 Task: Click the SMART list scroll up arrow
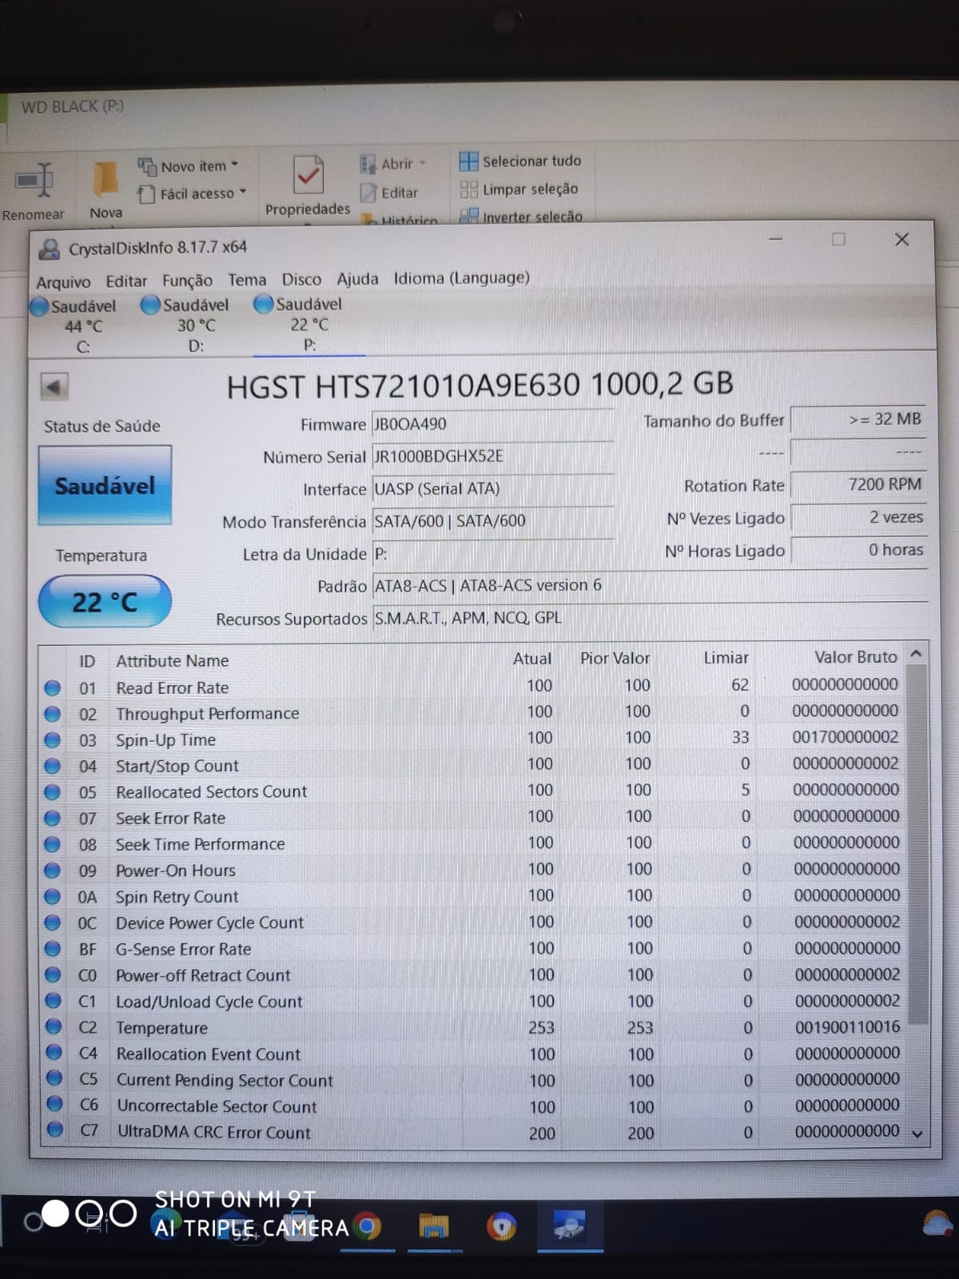click(x=917, y=654)
